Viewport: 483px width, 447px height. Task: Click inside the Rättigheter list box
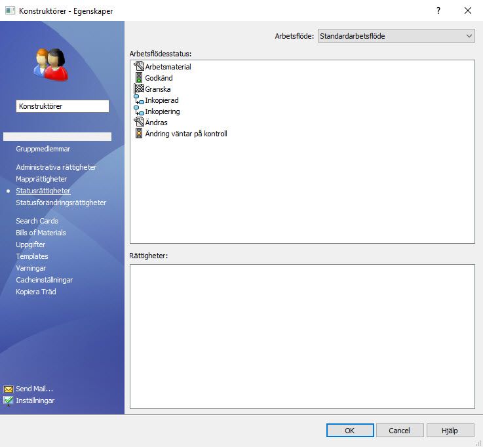(x=302, y=336)
